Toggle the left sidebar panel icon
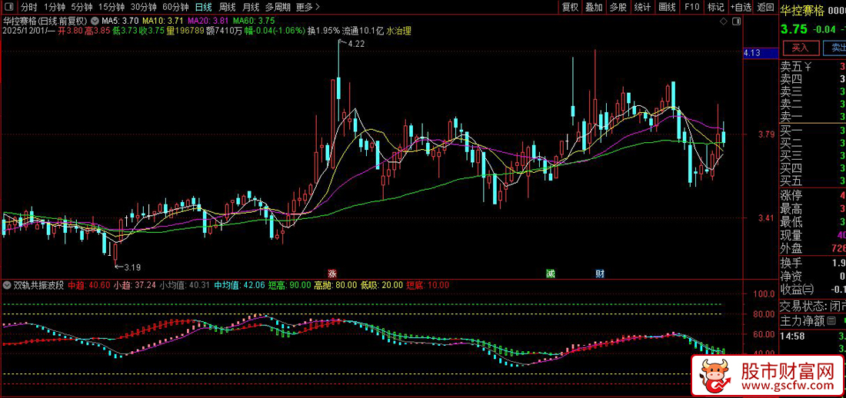 click(9, 7)
